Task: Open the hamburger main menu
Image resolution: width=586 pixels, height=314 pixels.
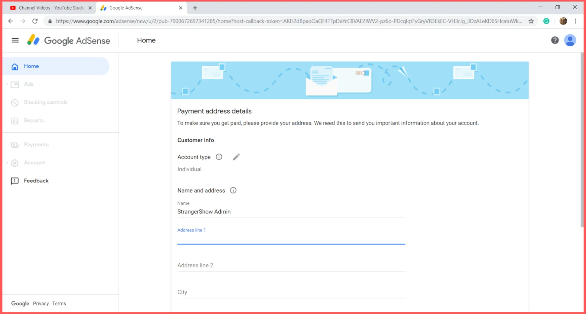Action: click(15, 40)
